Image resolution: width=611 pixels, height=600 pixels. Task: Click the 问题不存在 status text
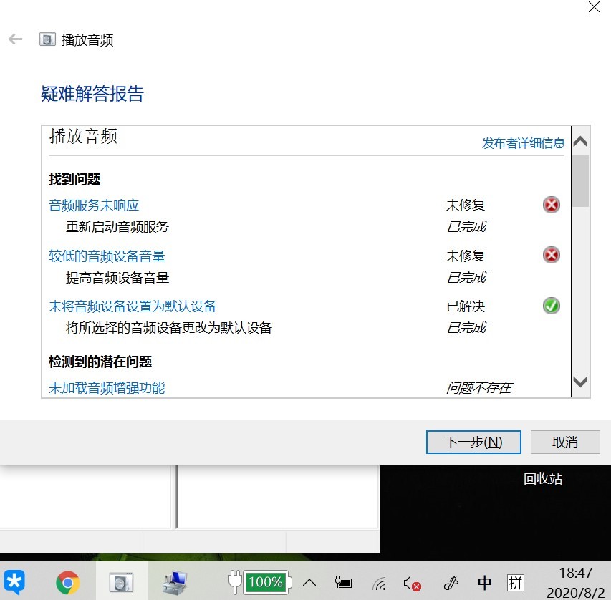[x=479, y=388]
